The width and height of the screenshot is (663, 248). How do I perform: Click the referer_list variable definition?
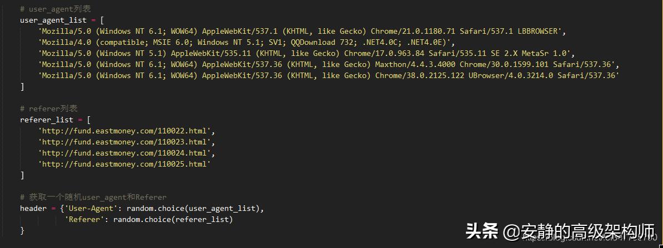[53, 120]
